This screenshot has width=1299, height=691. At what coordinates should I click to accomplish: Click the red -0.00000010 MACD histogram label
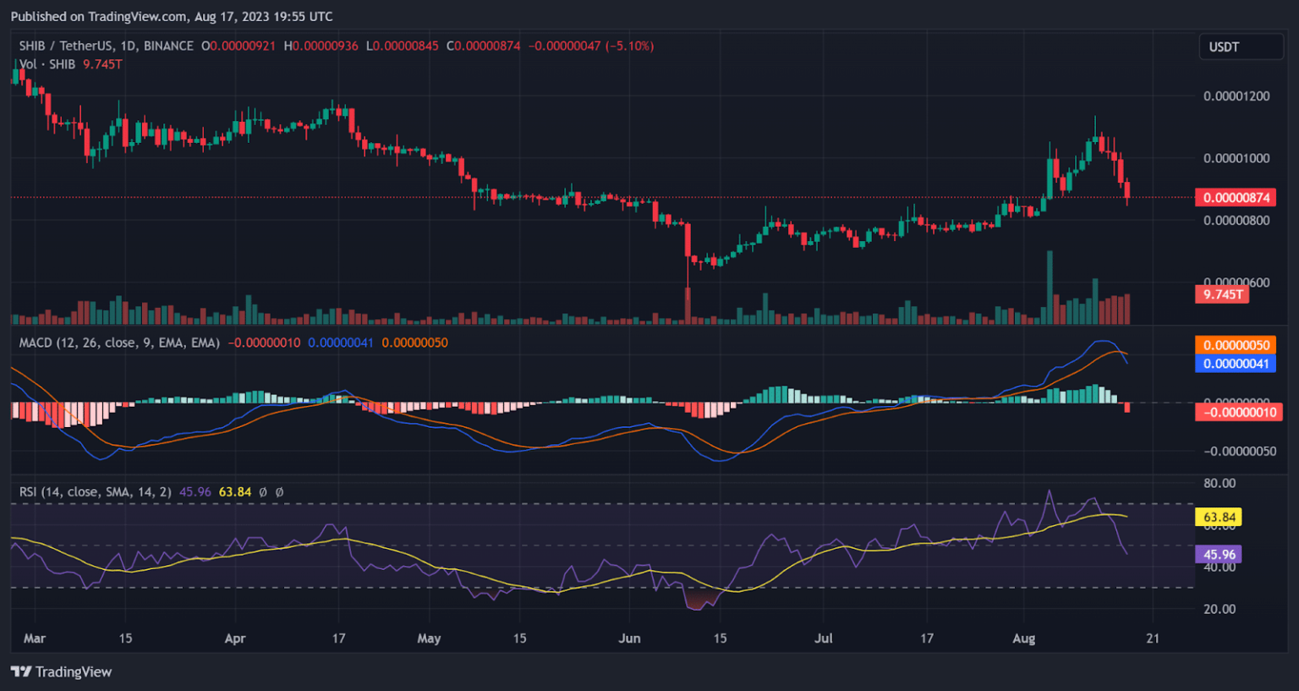point(1236,412)
